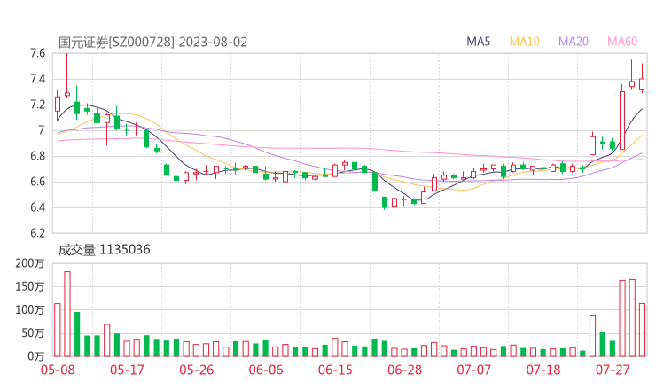Click the 07-07 date axis label
The width and height of the screenshot is (656, 390).
473,370
